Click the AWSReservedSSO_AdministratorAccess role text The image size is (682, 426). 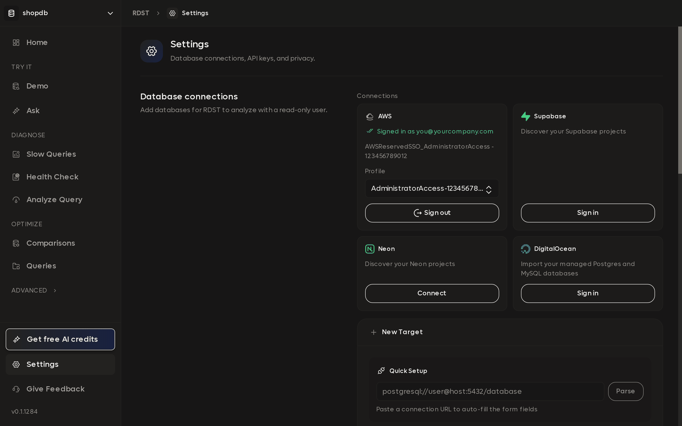point(429,151)
